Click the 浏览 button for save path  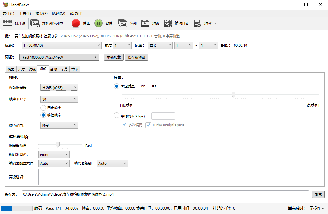318,194
